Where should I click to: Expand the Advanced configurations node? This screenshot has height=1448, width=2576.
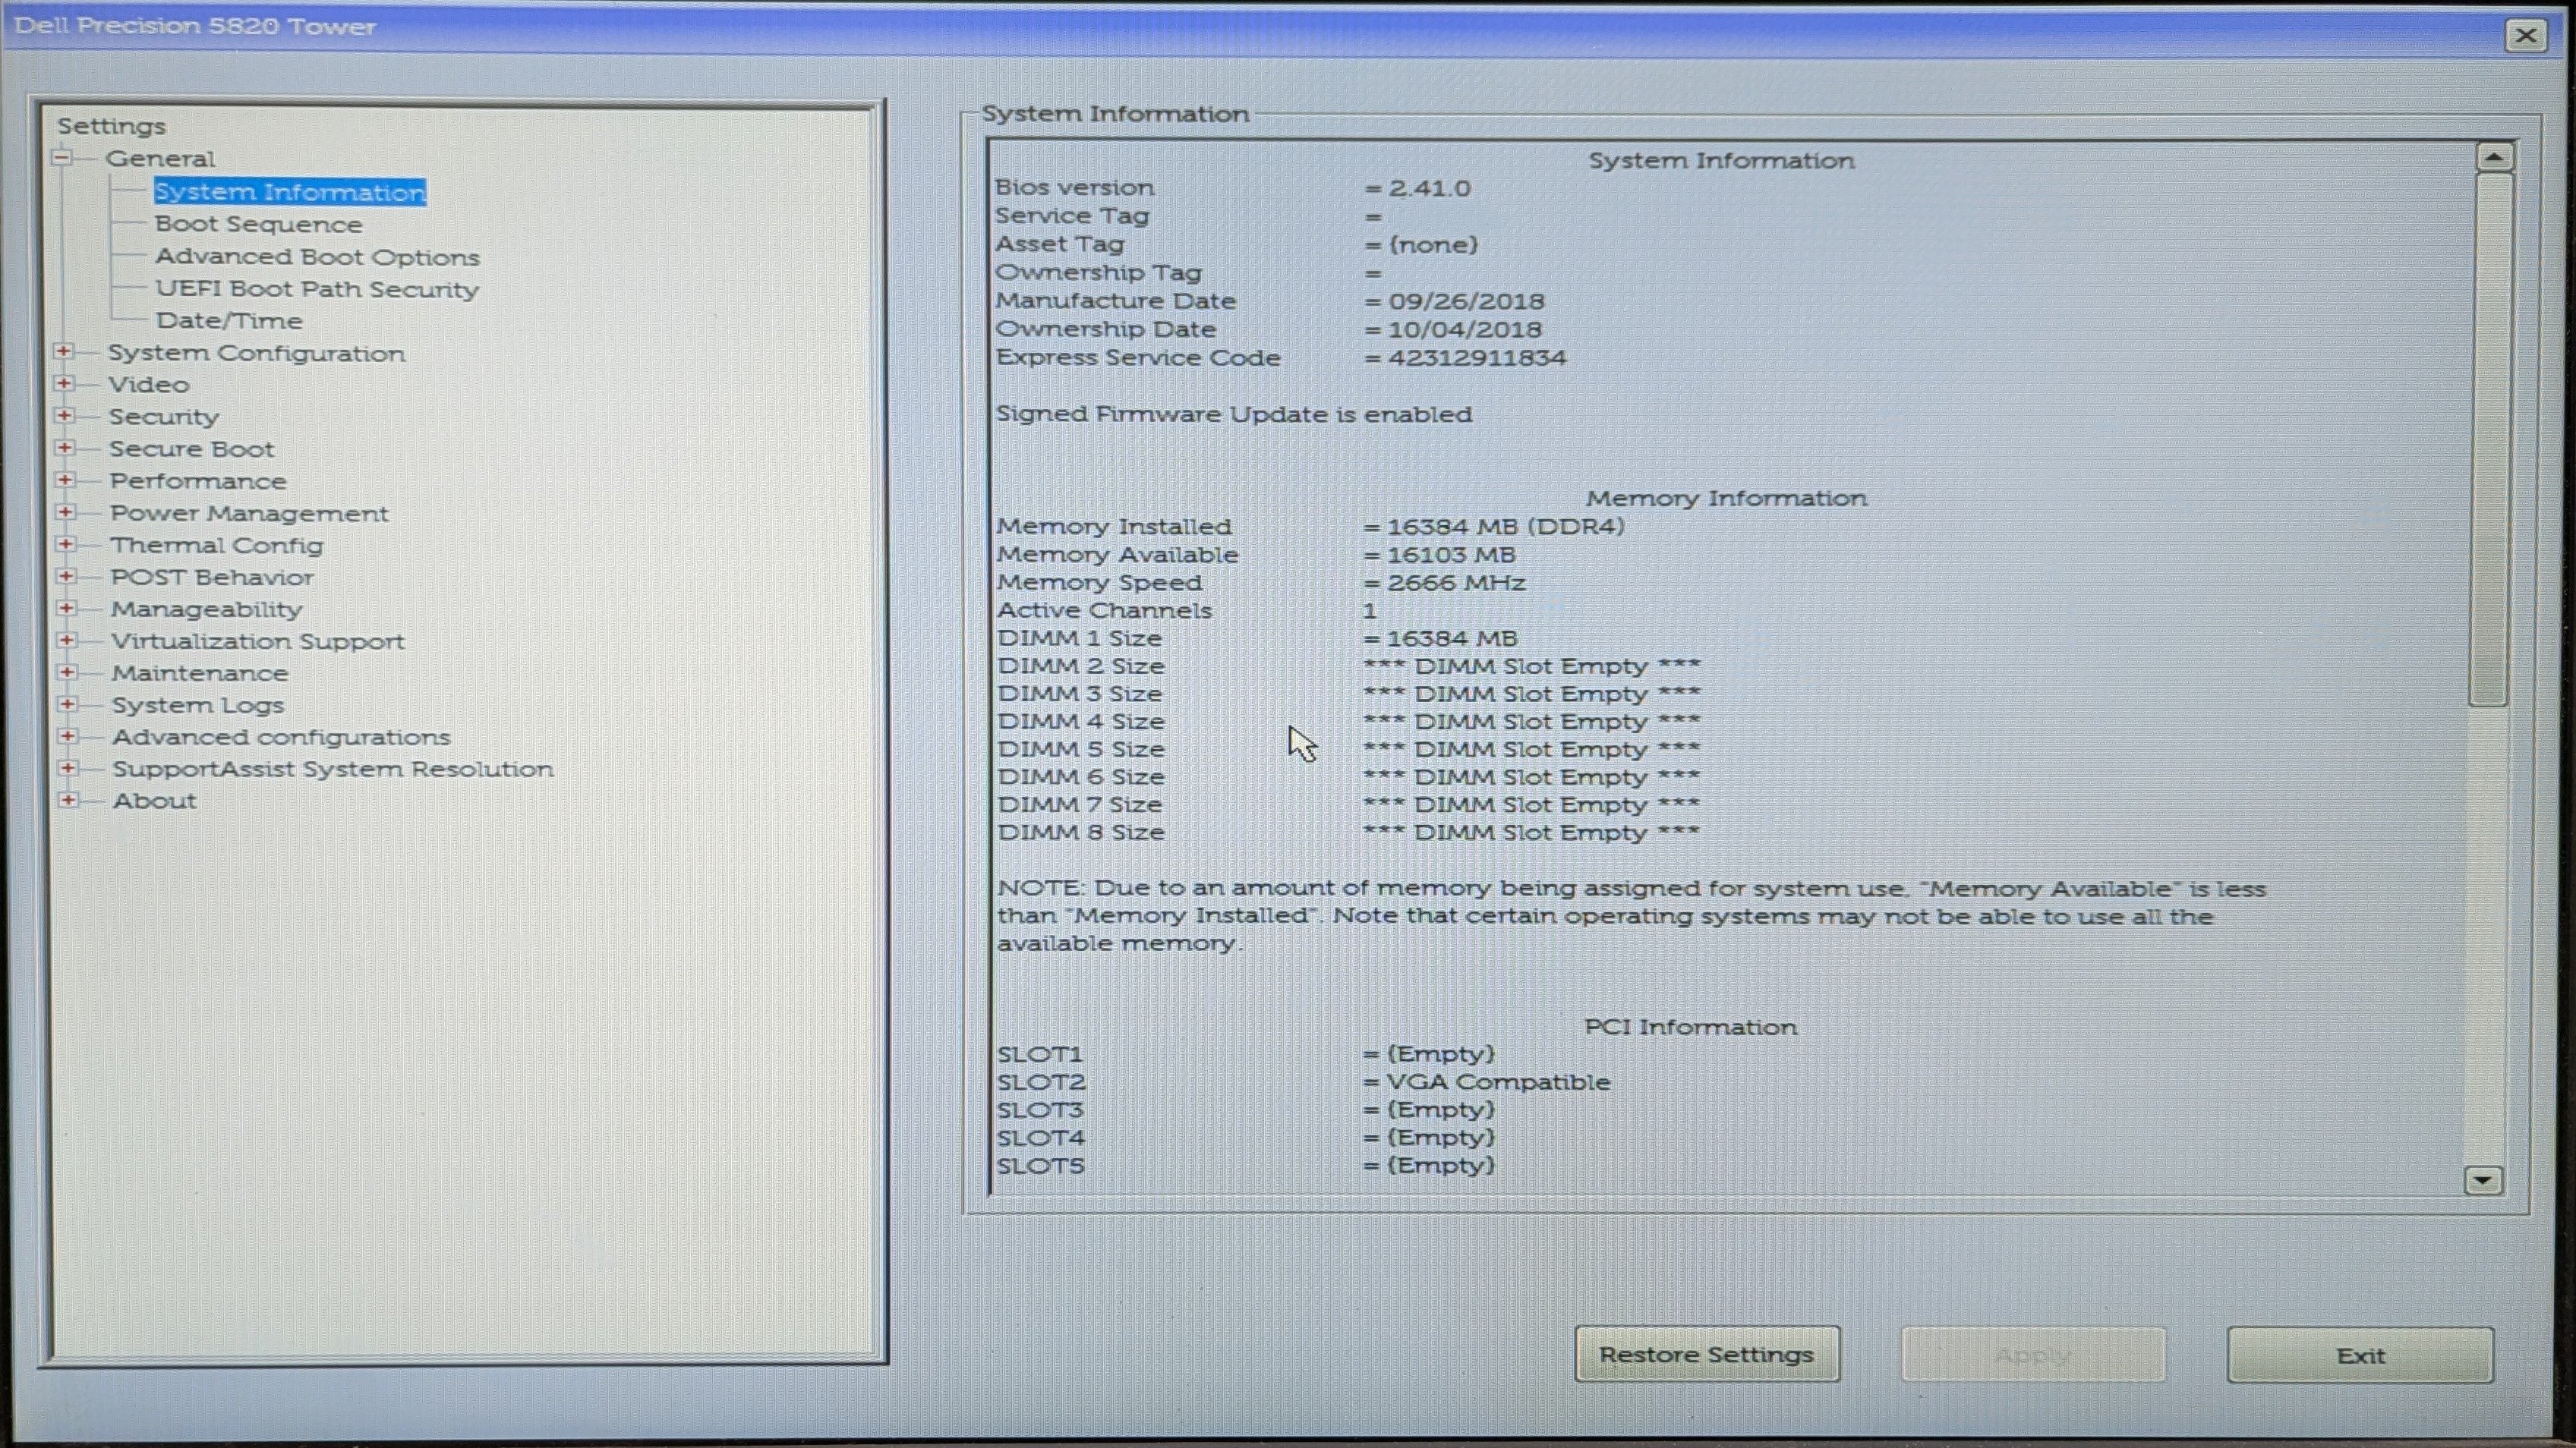coord(68,736)
